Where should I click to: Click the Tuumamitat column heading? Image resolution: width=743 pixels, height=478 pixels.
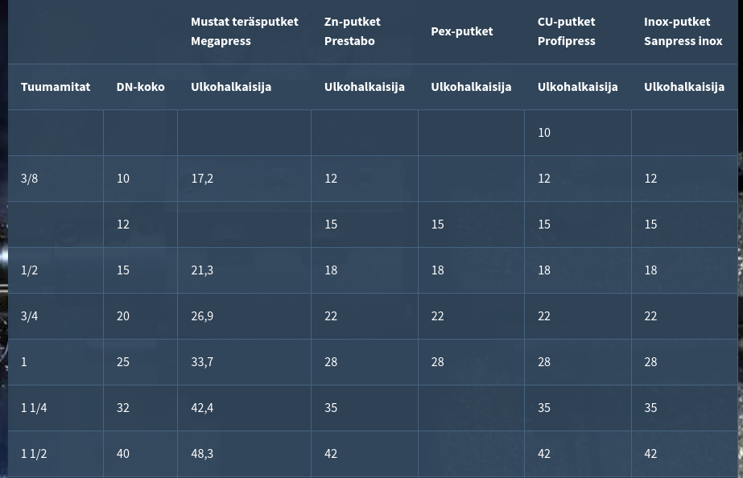[x=56, y=87]
